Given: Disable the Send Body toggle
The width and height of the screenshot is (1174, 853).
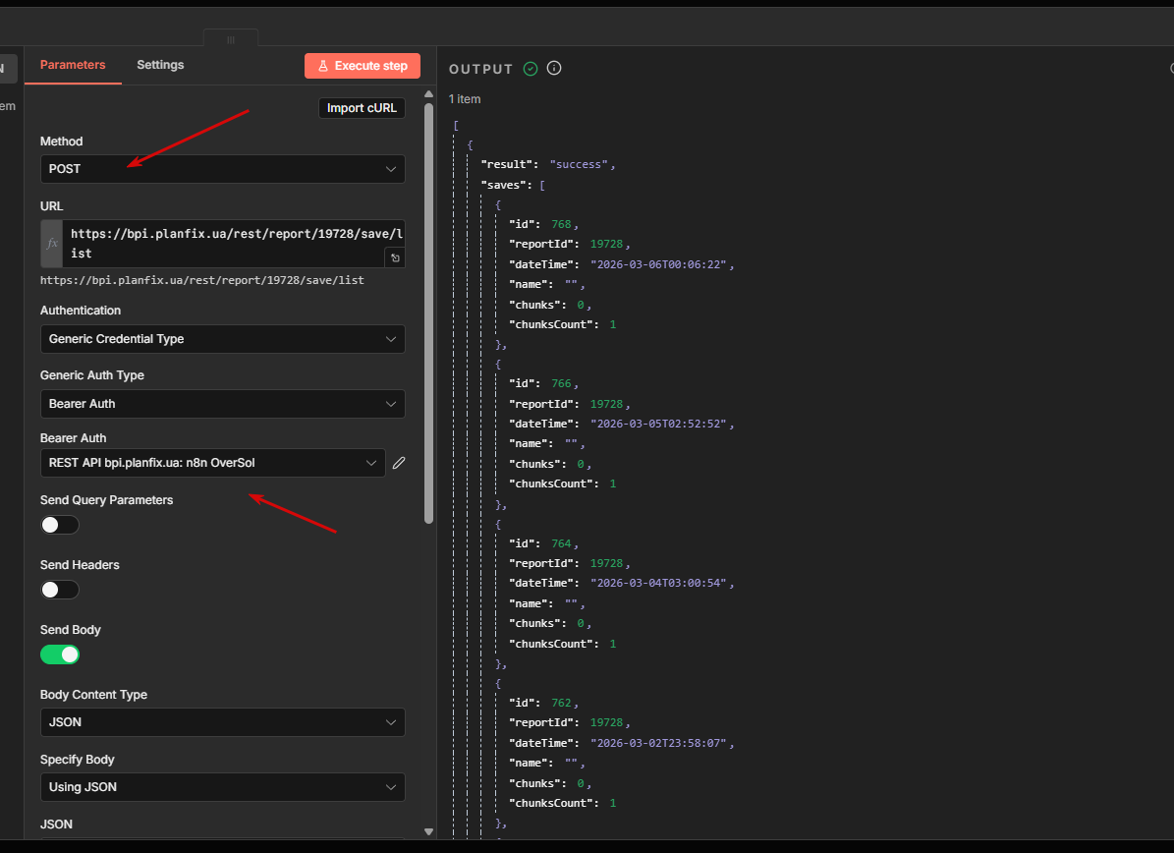Looking at the screenshot, I should pyautogui.click(x=60, y=654).
